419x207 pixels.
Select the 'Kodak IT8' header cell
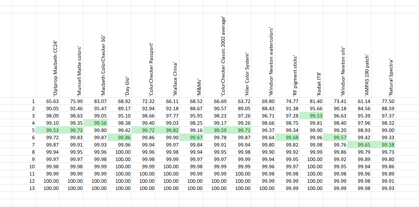pos(311,55)
